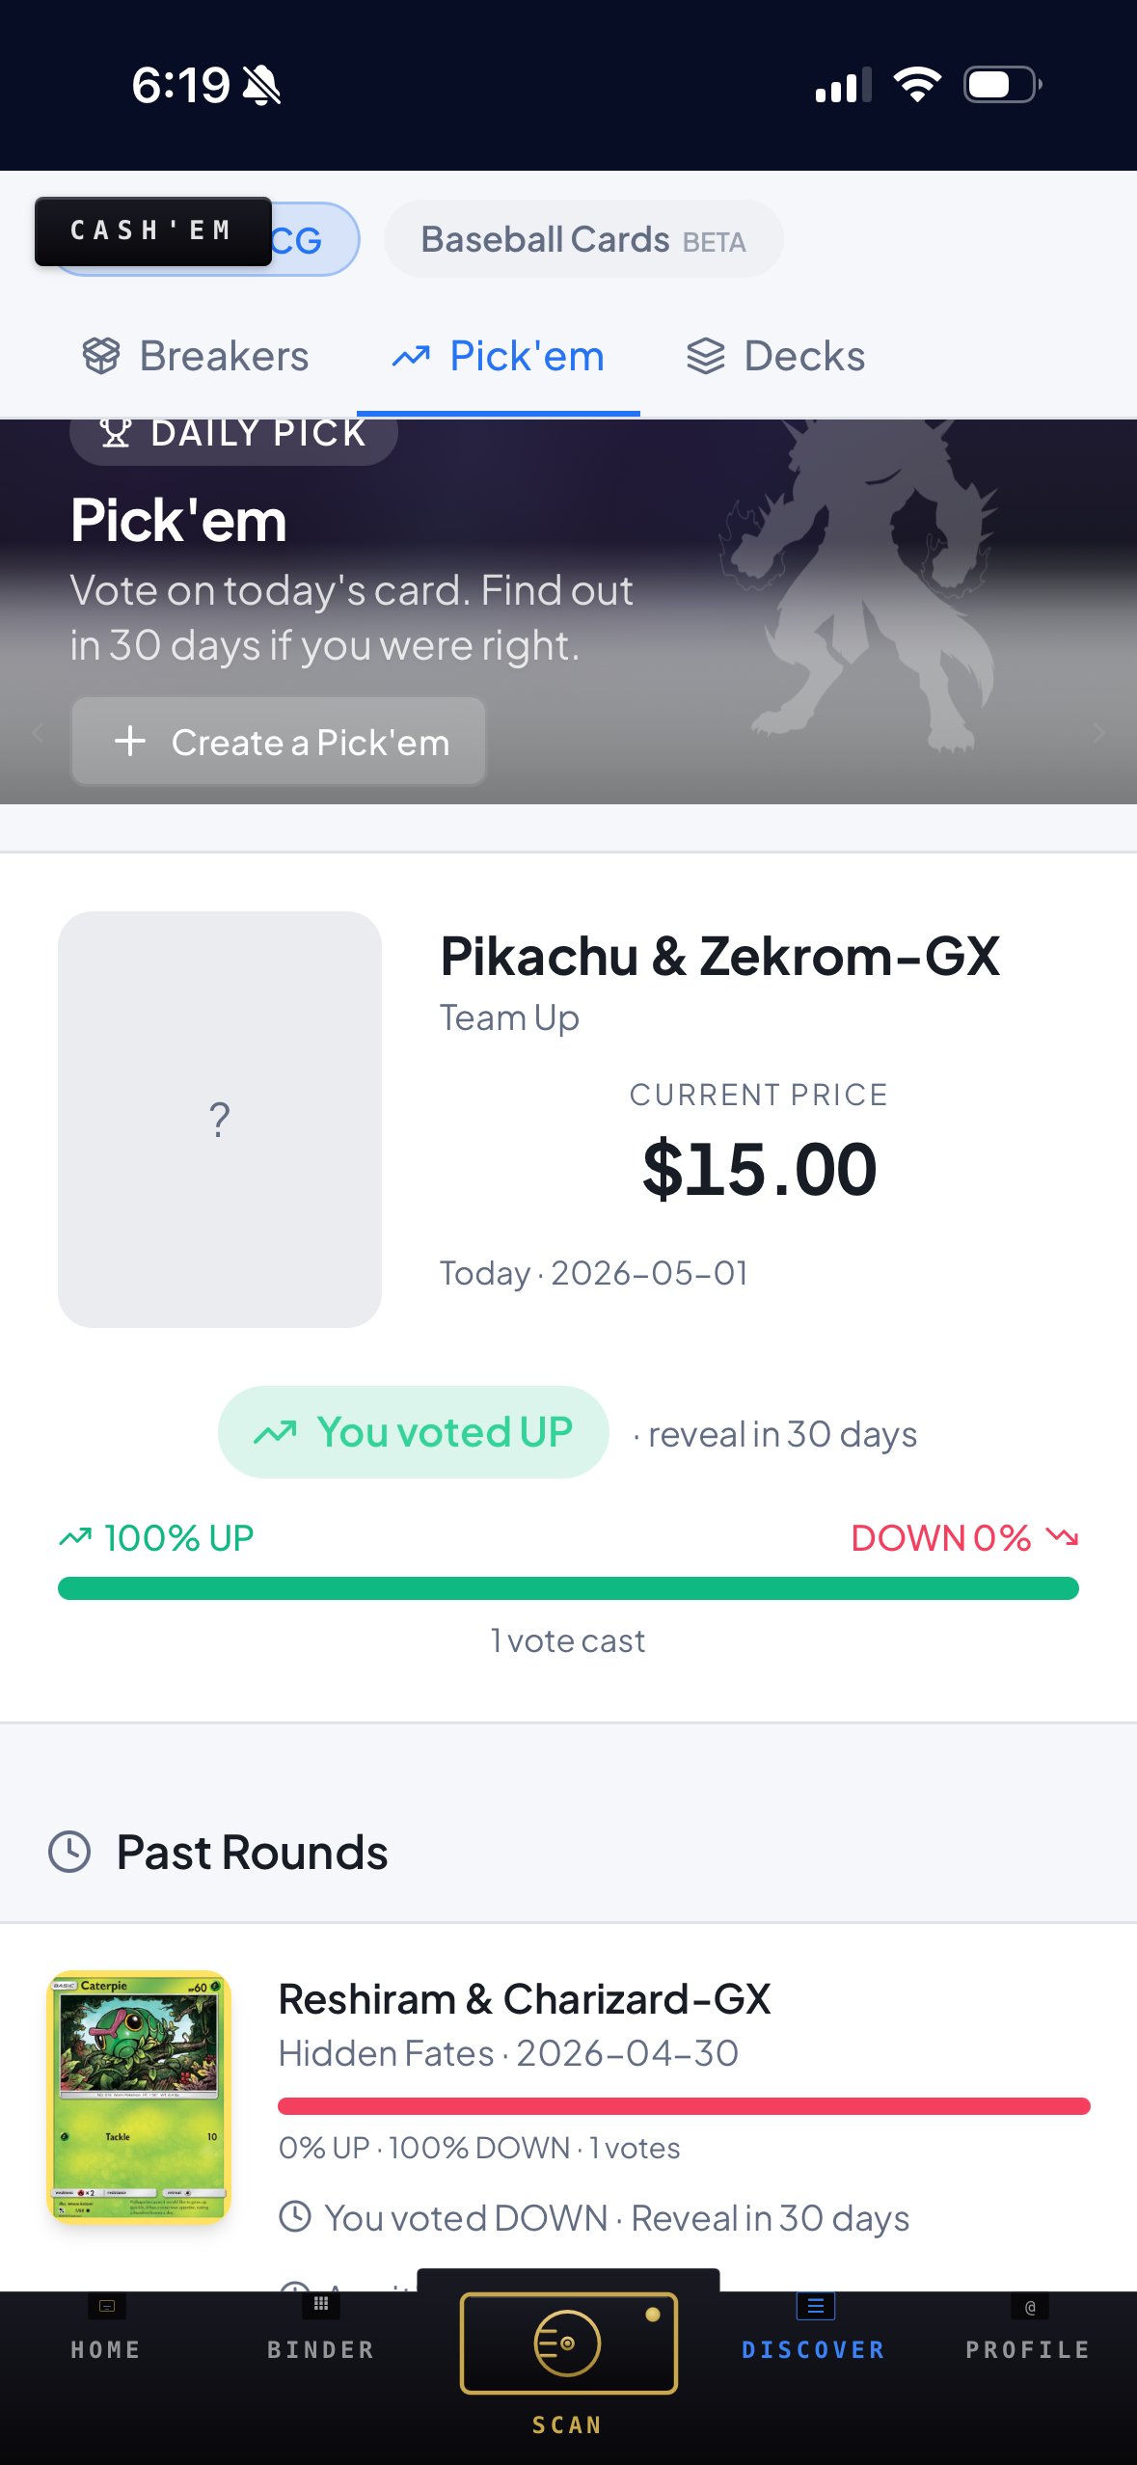Tap the Pikachu & Zekrom-GX card placeholder
Viewport: 1137px width, 2465px height.
click(220, 1120)
